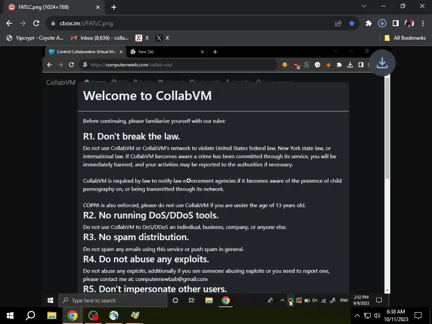Open the outer Chrome Extensions puzzle icon
This screenshot has width=432, height=324.
(x=368, y=24)
